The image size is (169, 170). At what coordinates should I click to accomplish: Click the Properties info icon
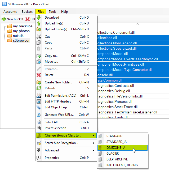click(39, 158)
